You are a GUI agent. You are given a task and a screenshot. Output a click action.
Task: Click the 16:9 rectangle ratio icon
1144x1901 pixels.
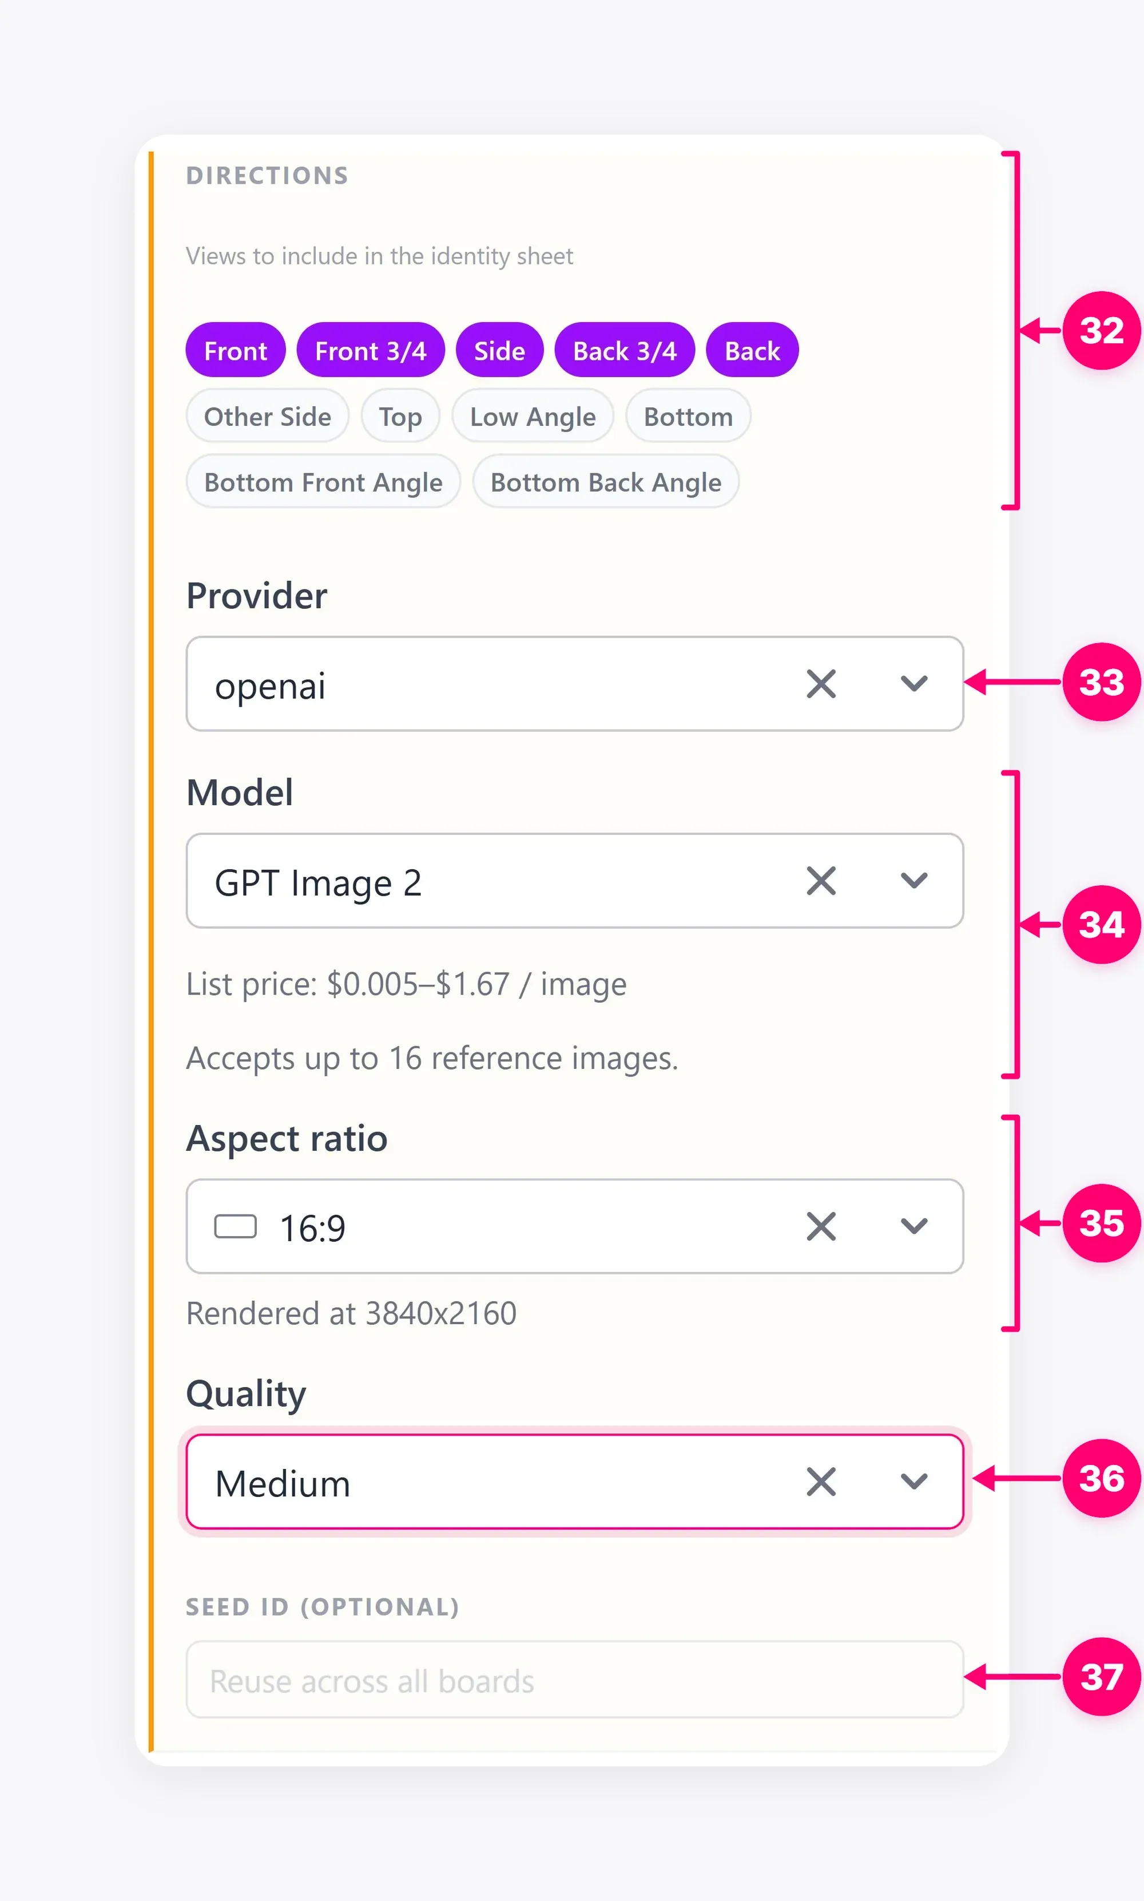click(235, 1226)
